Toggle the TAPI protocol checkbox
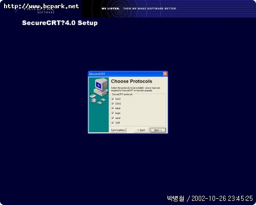 tap(113, 122)
